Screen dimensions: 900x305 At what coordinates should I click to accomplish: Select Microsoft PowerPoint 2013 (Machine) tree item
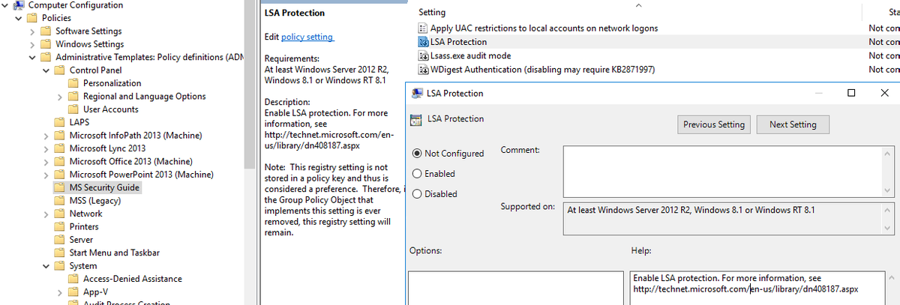tap(141, 175)
